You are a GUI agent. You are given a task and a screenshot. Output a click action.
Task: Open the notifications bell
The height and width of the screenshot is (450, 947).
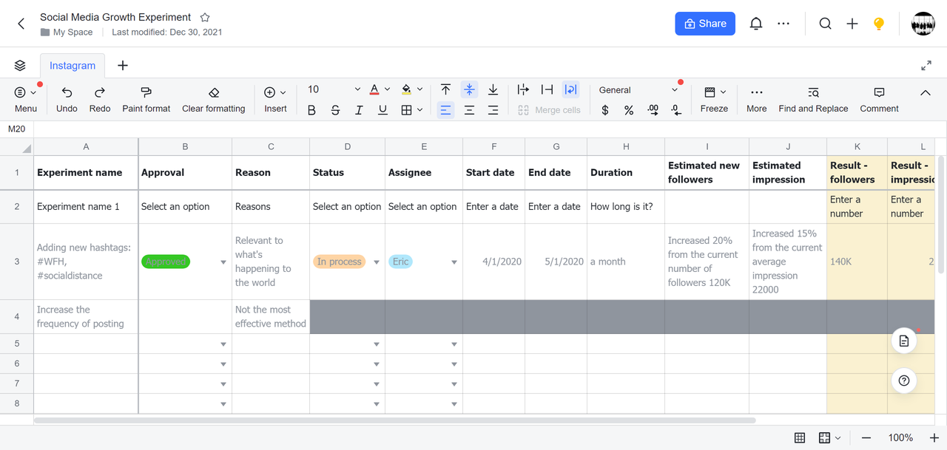[755, 24]
